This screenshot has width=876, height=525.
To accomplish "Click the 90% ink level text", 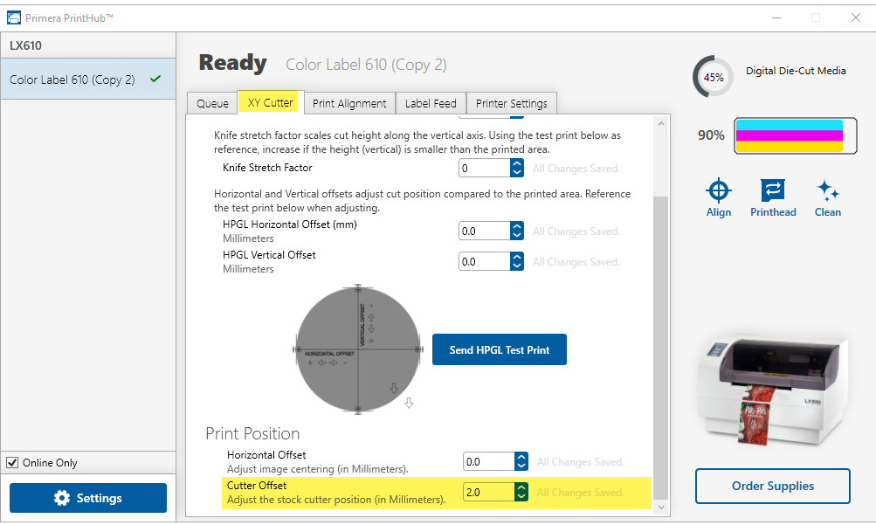I will [711, 135].
